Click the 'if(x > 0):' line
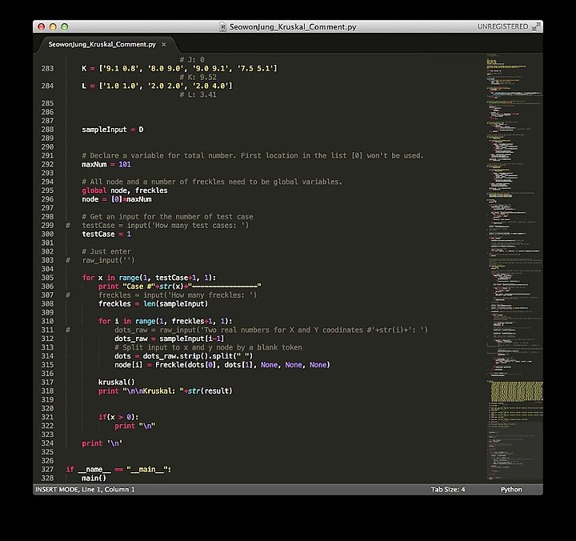This screenshot has height=541, width=576. [x=118, y=417]
